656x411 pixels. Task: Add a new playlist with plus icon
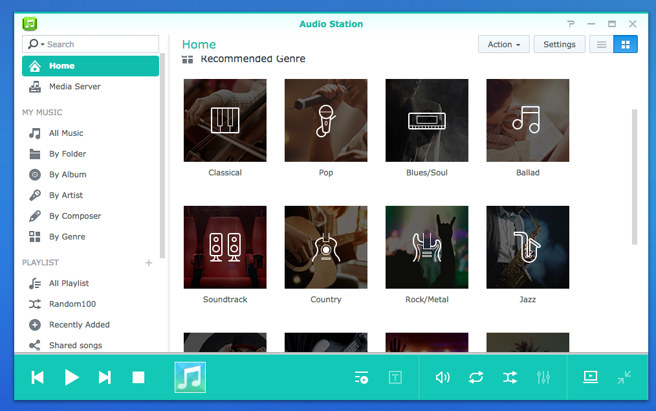[x=149, y=263]
